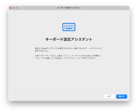Quit the assistant with the 終了 button
This screenshot has width=138, height=112.
(110, 96)
